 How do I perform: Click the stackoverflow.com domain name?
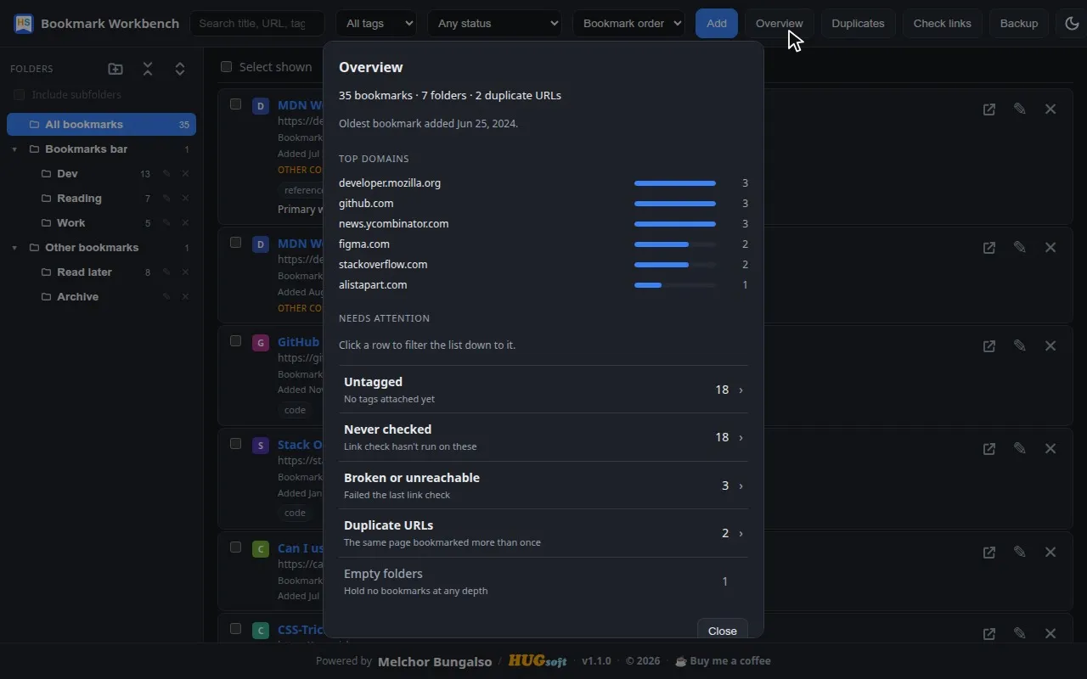tap(383, 265)
